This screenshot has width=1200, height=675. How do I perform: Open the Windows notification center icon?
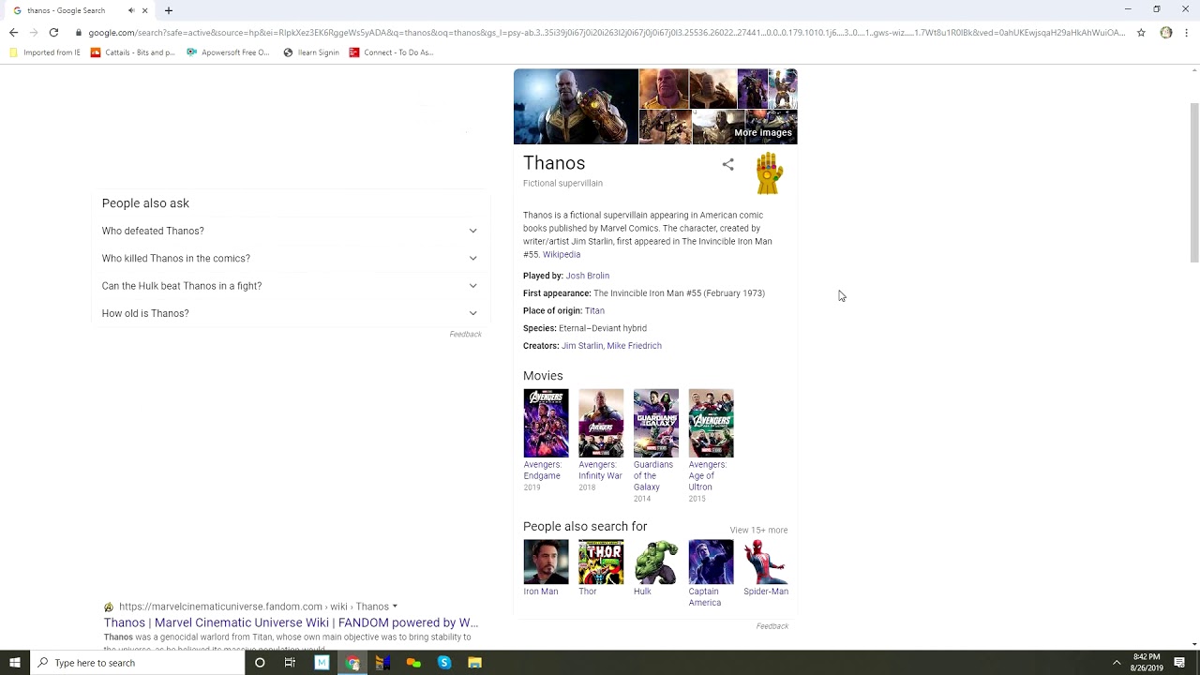[1179, 663]
